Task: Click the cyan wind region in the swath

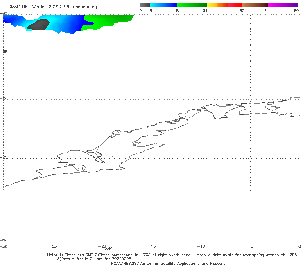Action: pos(56,22)
